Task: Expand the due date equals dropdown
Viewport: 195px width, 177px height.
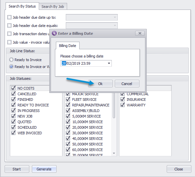Action: tap(115, 26)
